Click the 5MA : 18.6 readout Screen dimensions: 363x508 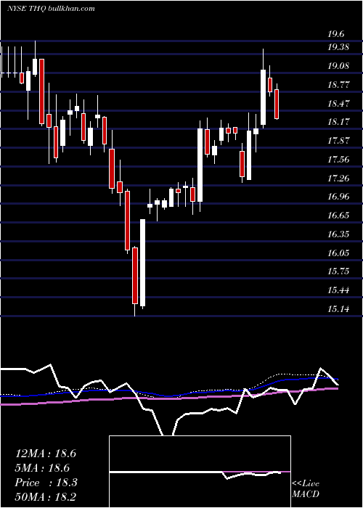click(x=42, y=468)
